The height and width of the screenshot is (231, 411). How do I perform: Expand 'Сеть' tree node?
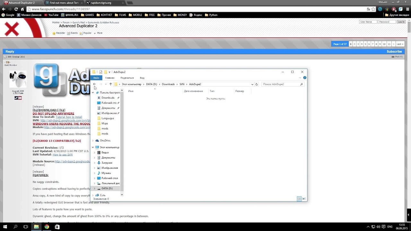[93, 195]
